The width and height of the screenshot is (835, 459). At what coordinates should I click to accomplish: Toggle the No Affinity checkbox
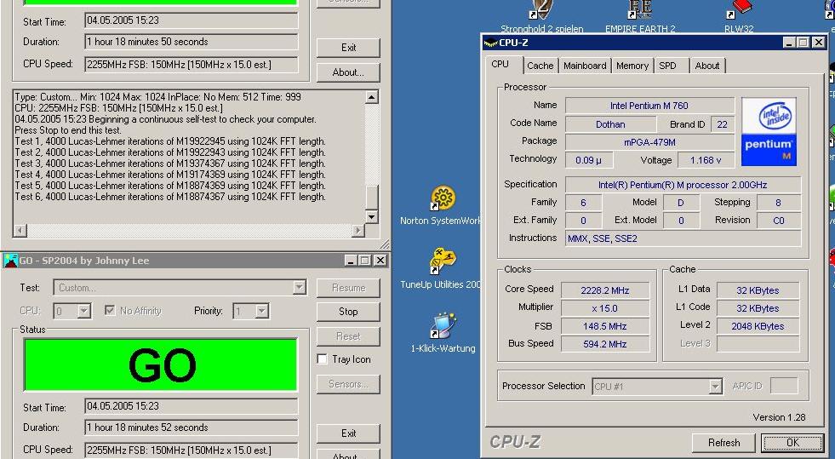coord(110,311)
